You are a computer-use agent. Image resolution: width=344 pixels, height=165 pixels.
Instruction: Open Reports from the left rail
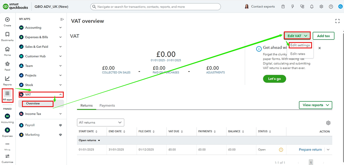point(7,79)
